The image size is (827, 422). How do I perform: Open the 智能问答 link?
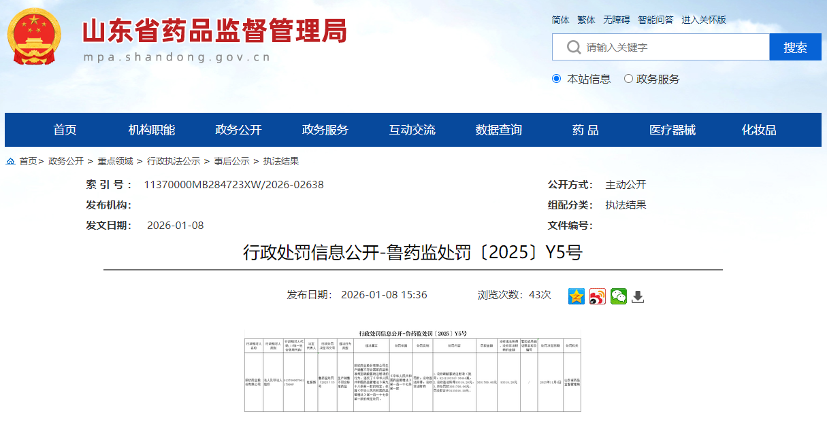click(x=655, y=20)
